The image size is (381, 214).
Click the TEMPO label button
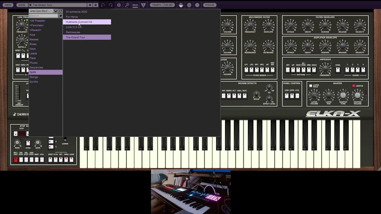pyautogui.click(x=157, y=5)
